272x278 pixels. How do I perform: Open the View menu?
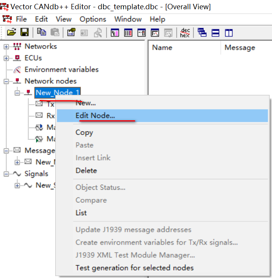(64, 19)
